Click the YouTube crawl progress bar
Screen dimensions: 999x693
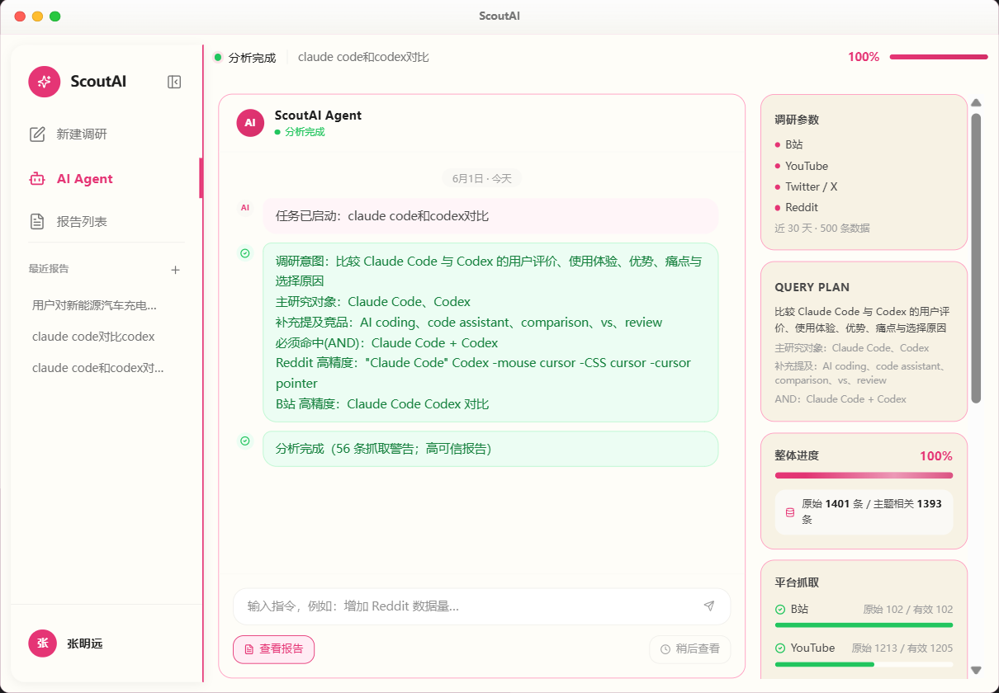(x=864, y=664)
